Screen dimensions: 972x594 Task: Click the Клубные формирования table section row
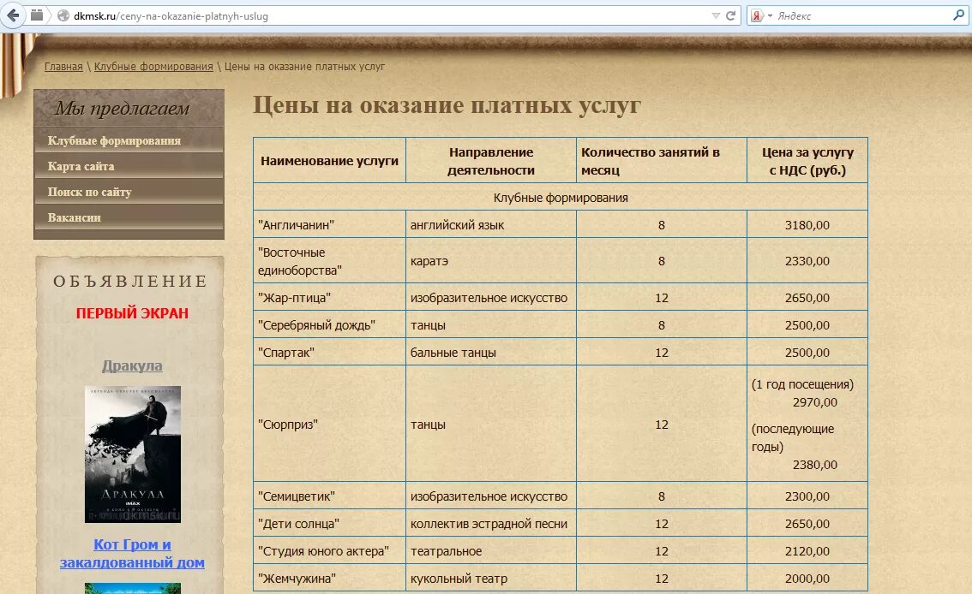pos(561,198)
